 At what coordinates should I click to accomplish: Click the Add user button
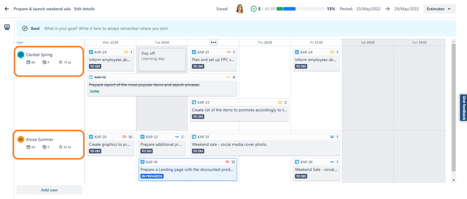tap(50, 190)
